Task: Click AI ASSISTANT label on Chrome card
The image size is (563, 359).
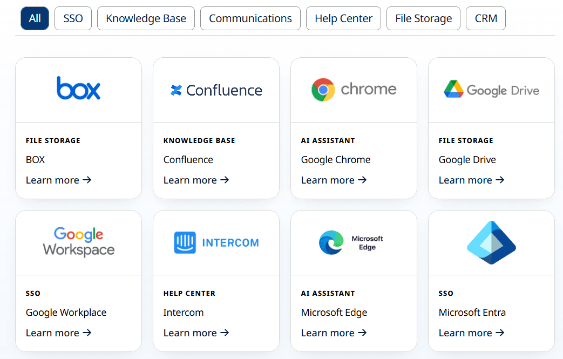Action: [x=328, y=141]
